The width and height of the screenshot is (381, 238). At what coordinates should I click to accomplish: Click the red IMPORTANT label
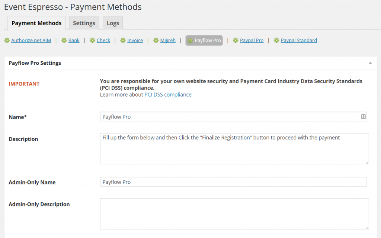click(x=24, y=84)
